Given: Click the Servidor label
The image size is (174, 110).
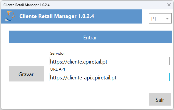Looking at the screenshot, I should pyautogui.click(x=58, y=54).
